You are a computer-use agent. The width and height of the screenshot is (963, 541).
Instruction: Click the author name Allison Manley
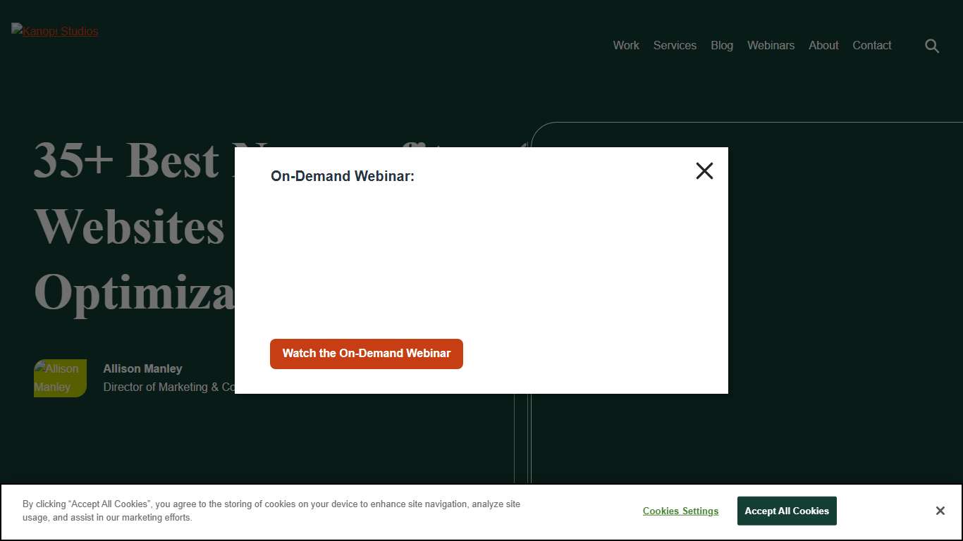[x=142, y=368]
